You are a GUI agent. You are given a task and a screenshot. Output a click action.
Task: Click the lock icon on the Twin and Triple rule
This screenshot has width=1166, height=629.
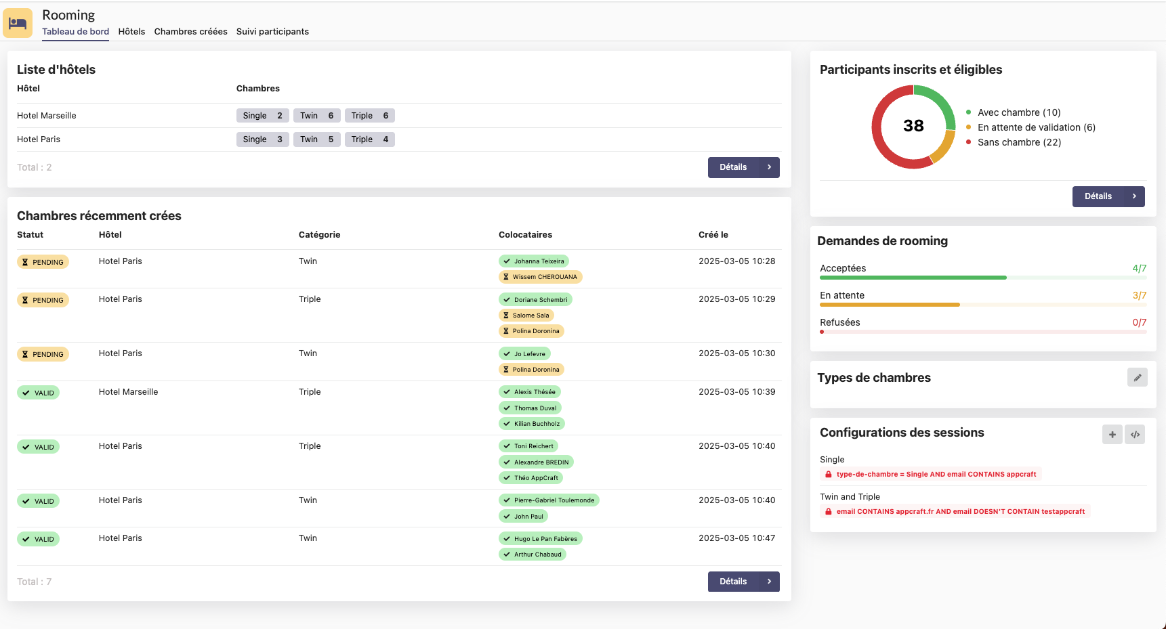pos(828,512)
